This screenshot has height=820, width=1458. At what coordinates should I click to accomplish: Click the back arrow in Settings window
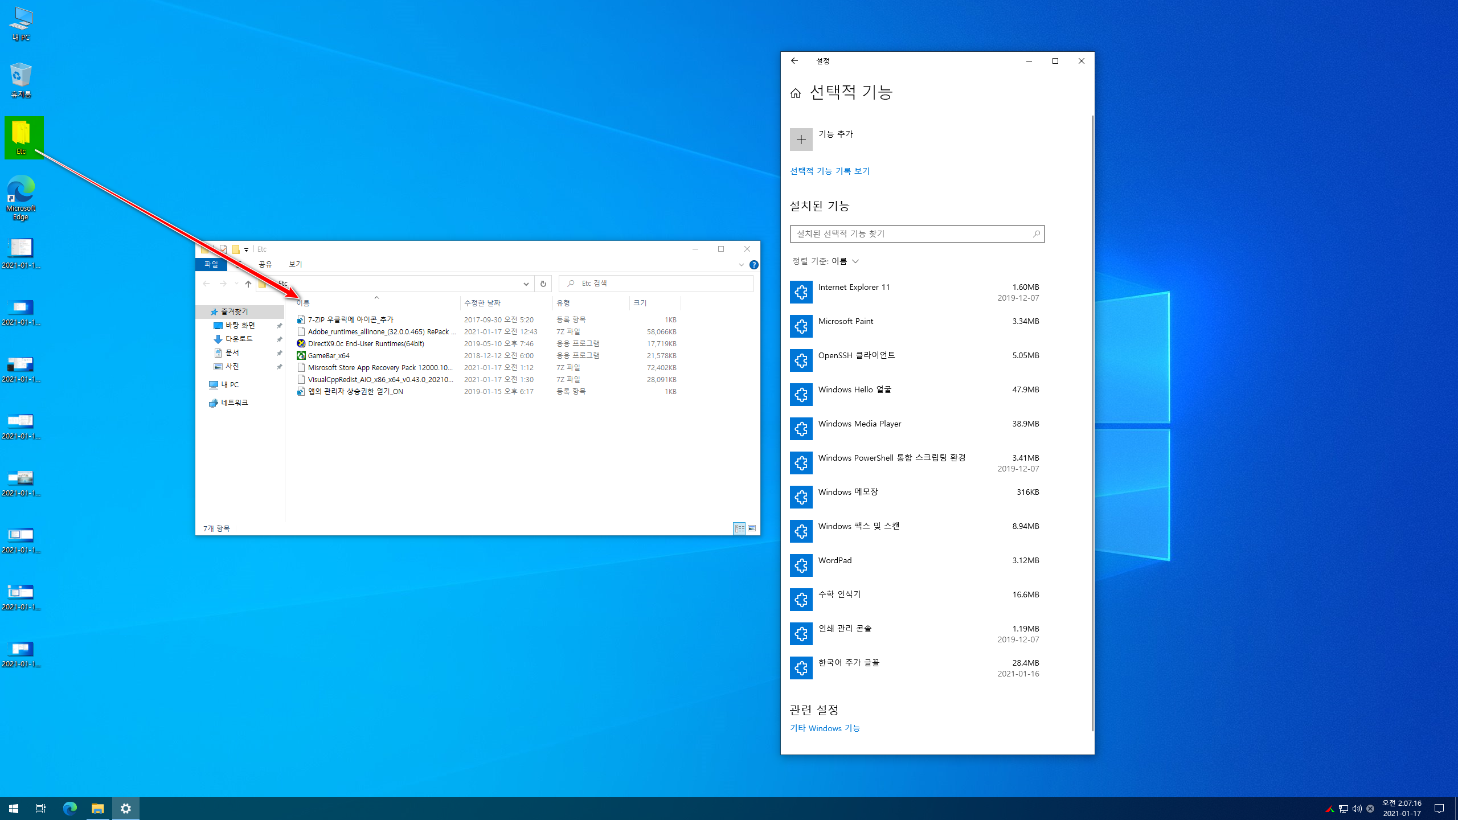click(x=794, y=61)
